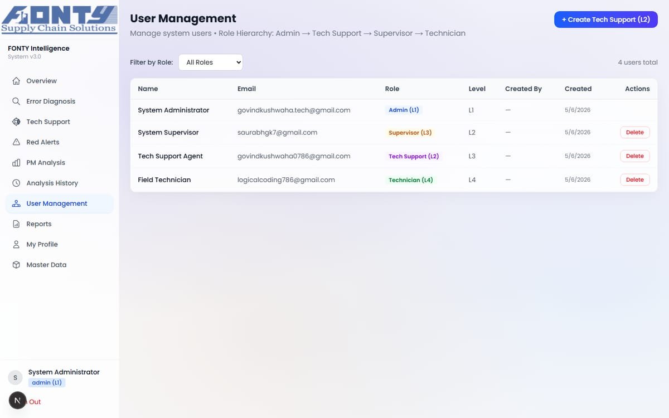Click the Actions column header
This screenshot has height=418, width=669.
(x=637, y=89)
